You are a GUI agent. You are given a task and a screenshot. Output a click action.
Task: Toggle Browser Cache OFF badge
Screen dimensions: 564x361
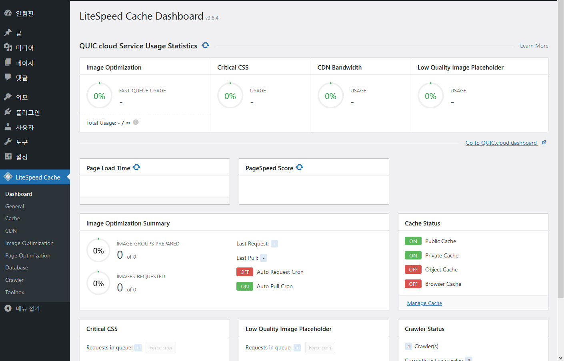[x=413, y=284]
